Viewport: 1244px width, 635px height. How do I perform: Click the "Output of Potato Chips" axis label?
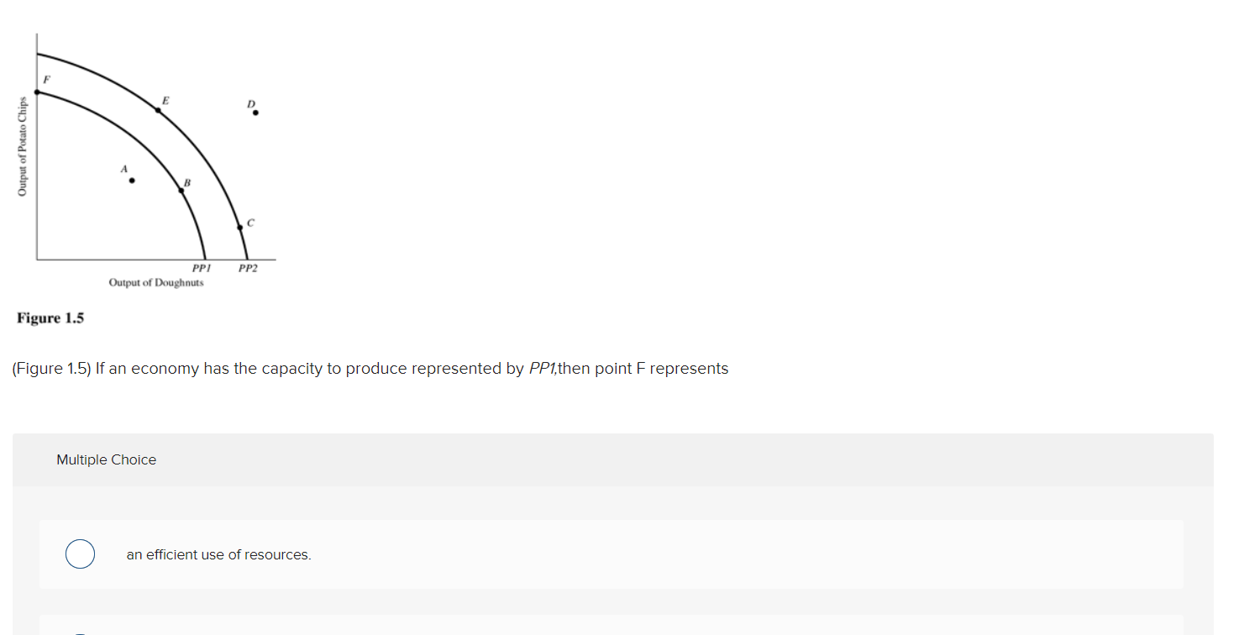click(x=23, y=146)
